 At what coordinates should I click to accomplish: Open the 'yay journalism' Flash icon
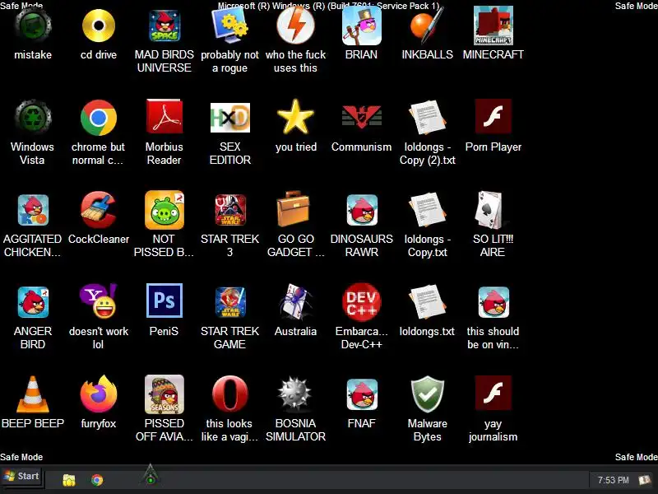(x=493, y=393)
